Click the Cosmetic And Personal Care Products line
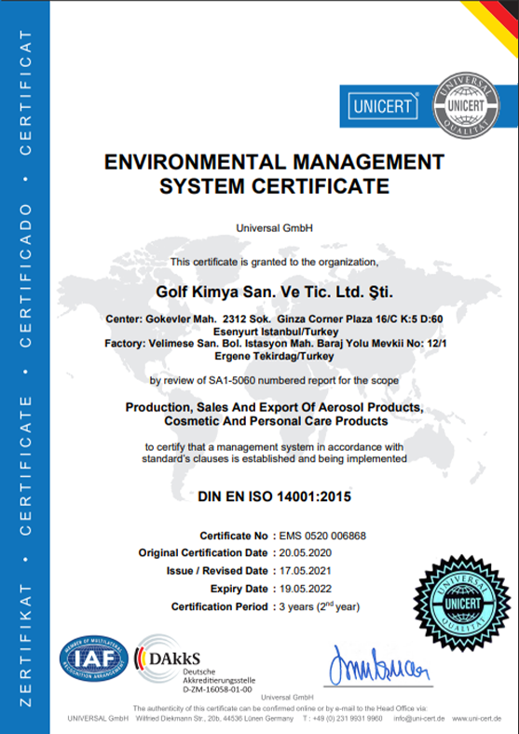 point(276,421)
